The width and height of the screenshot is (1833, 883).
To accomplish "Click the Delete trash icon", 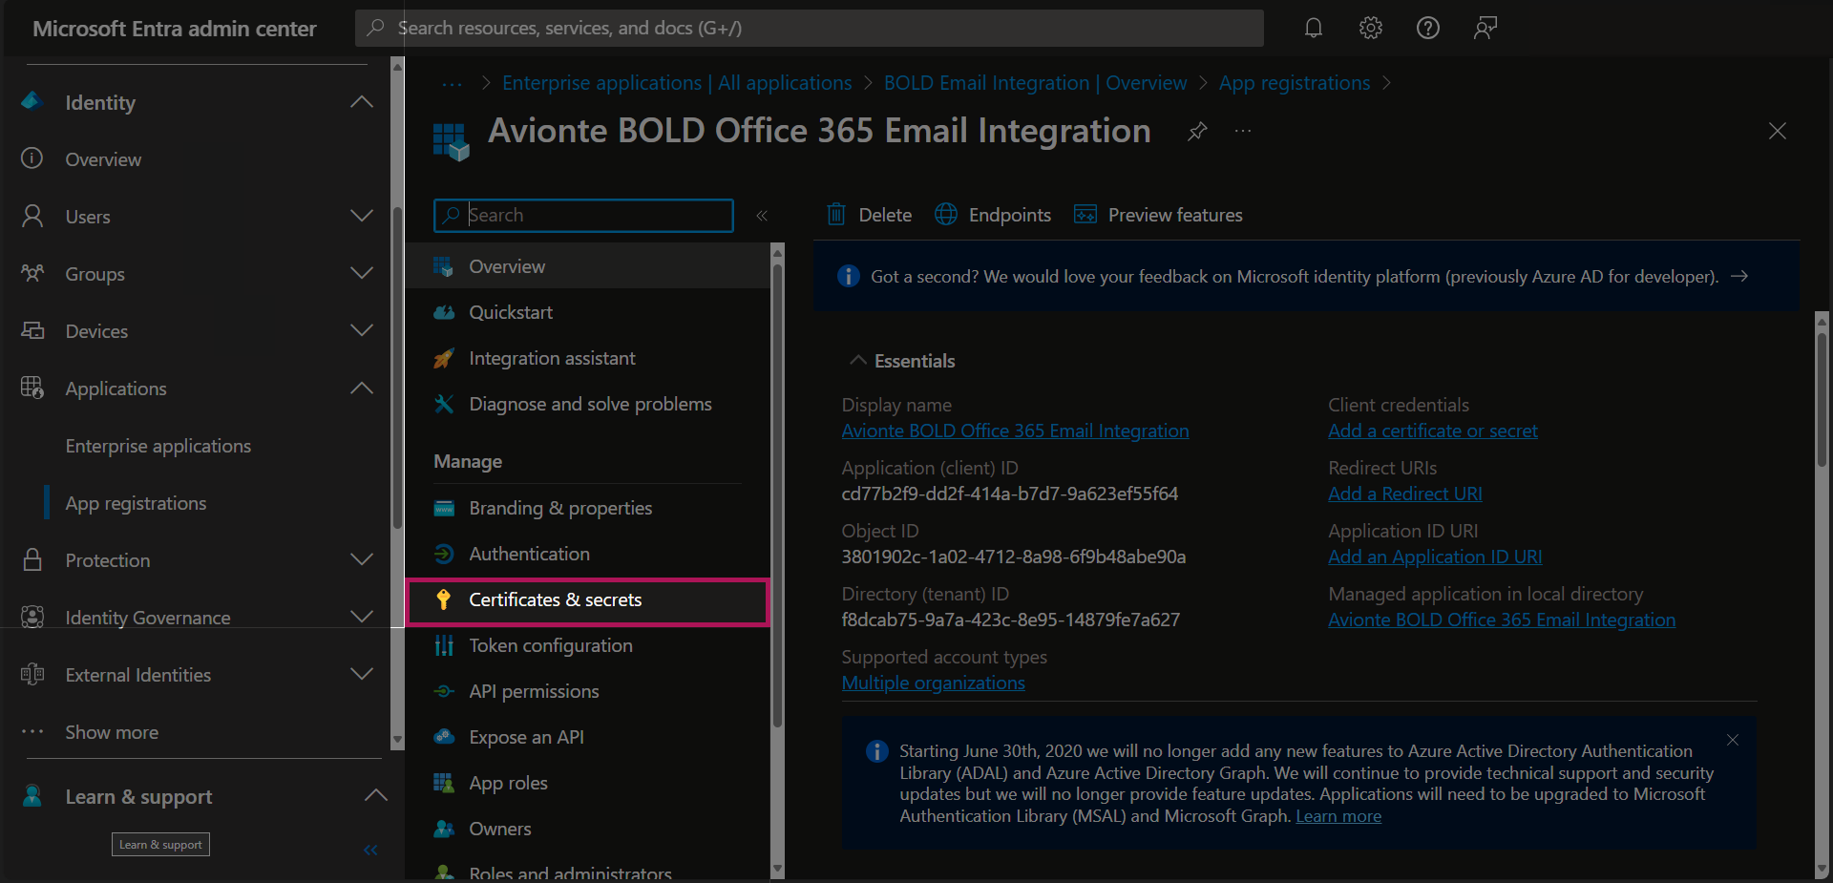I will point(836,215).
